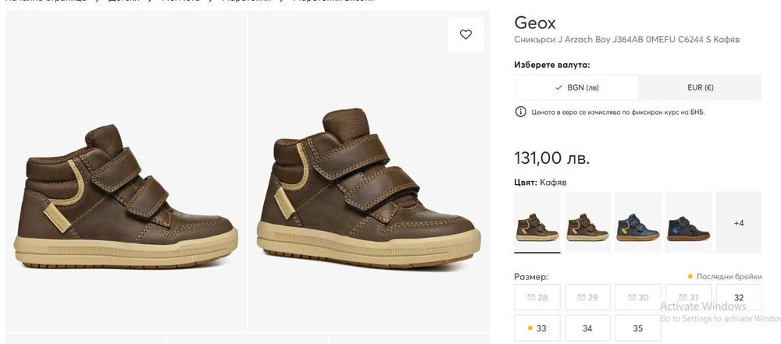
Task: Open the Geox brand link
Action: tap(535, 22)
